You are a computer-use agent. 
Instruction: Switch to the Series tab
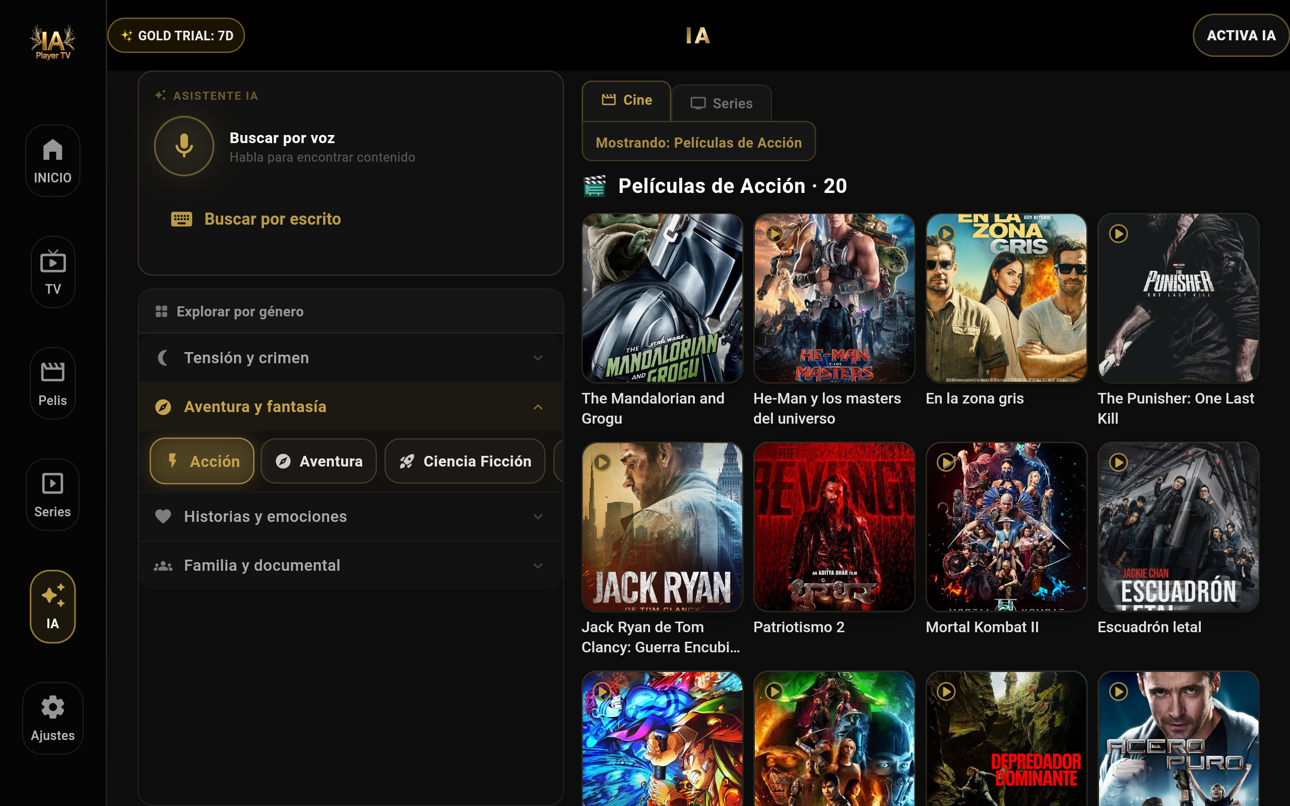(721, 103)
